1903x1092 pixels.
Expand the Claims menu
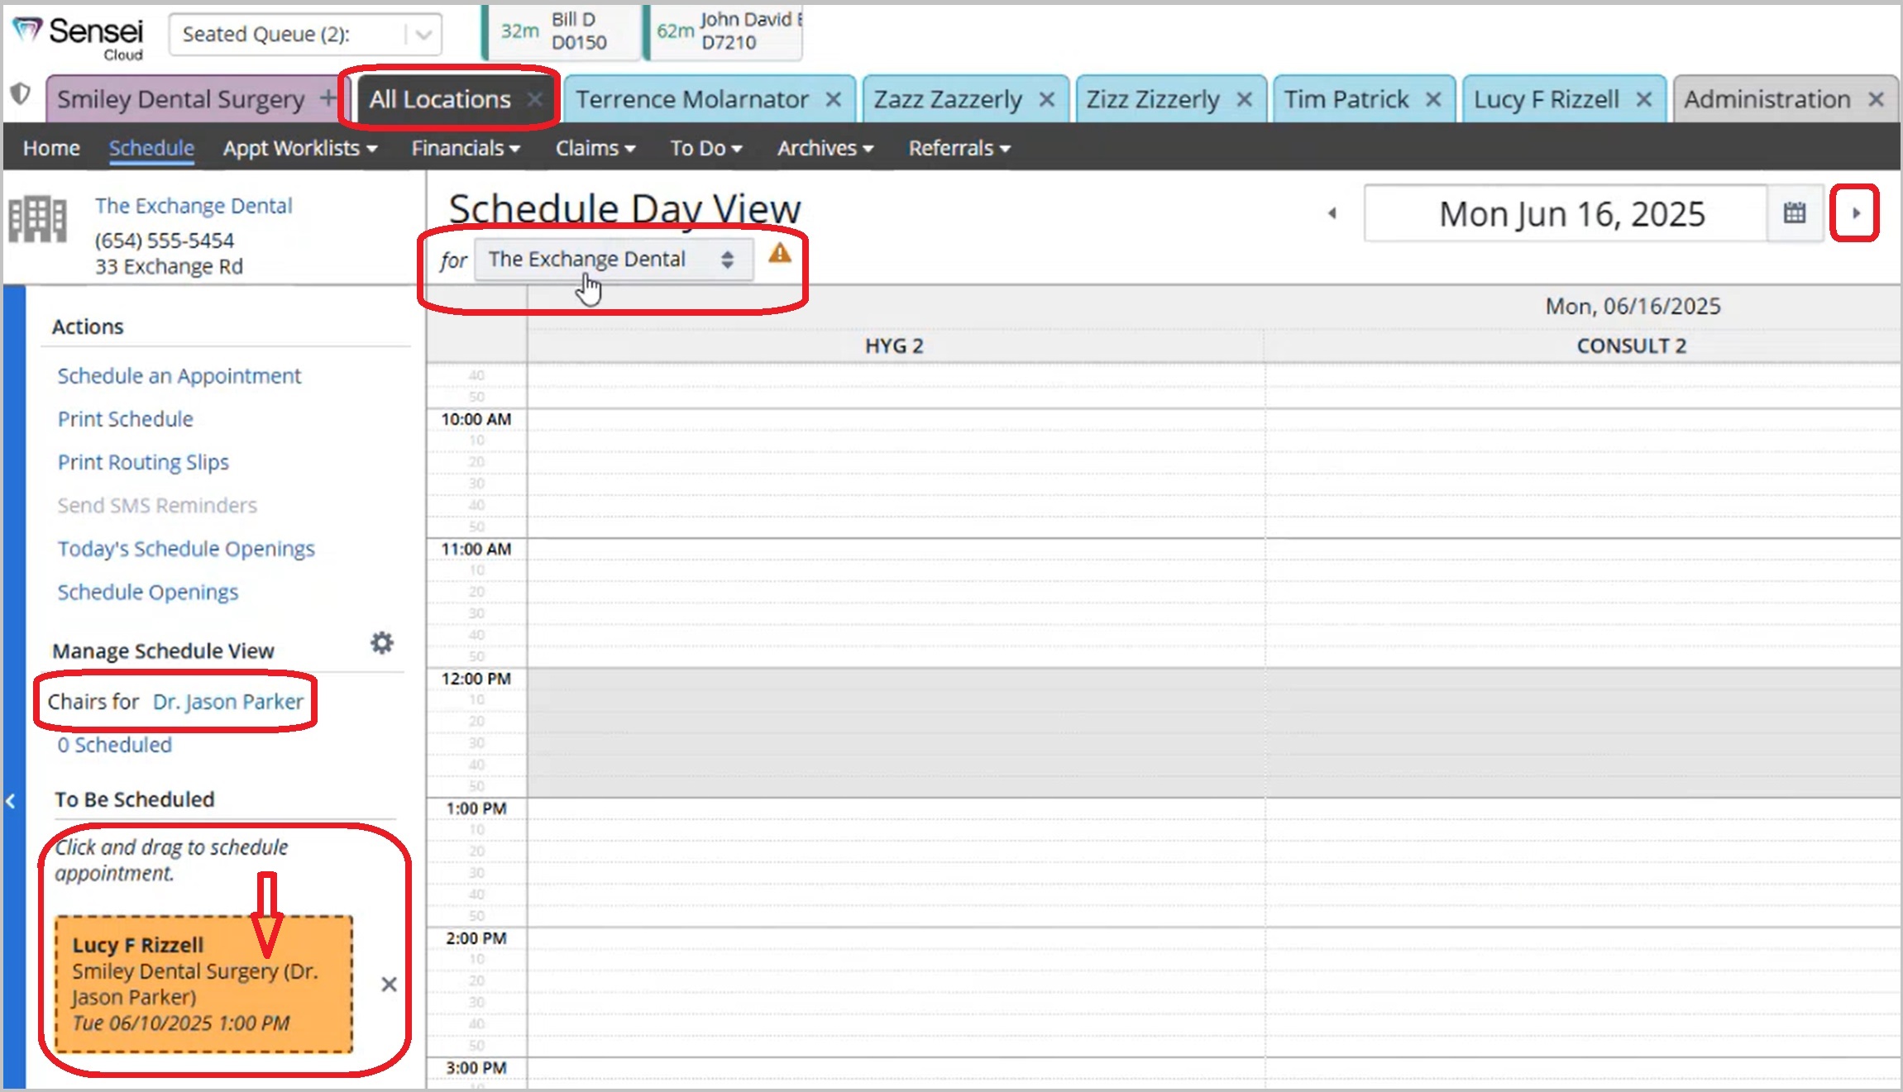tap(595, 148)
